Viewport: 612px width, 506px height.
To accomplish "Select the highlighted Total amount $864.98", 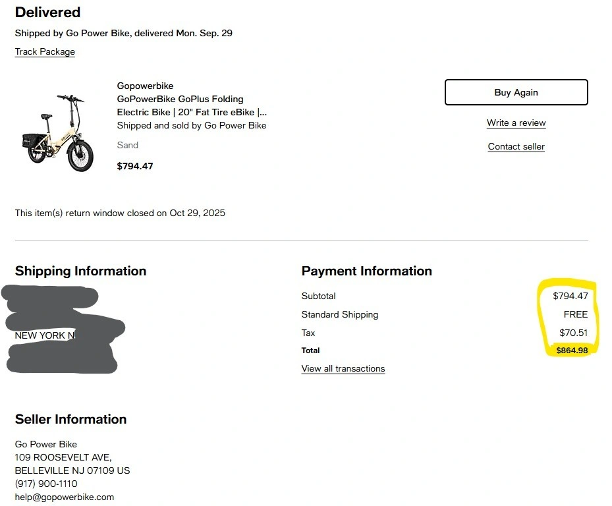I will [572, 351].
